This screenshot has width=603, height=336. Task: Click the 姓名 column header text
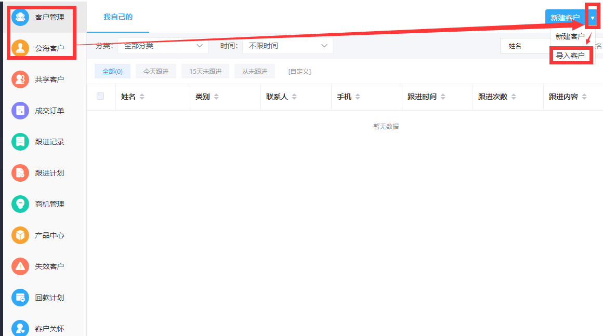[128, 97]
